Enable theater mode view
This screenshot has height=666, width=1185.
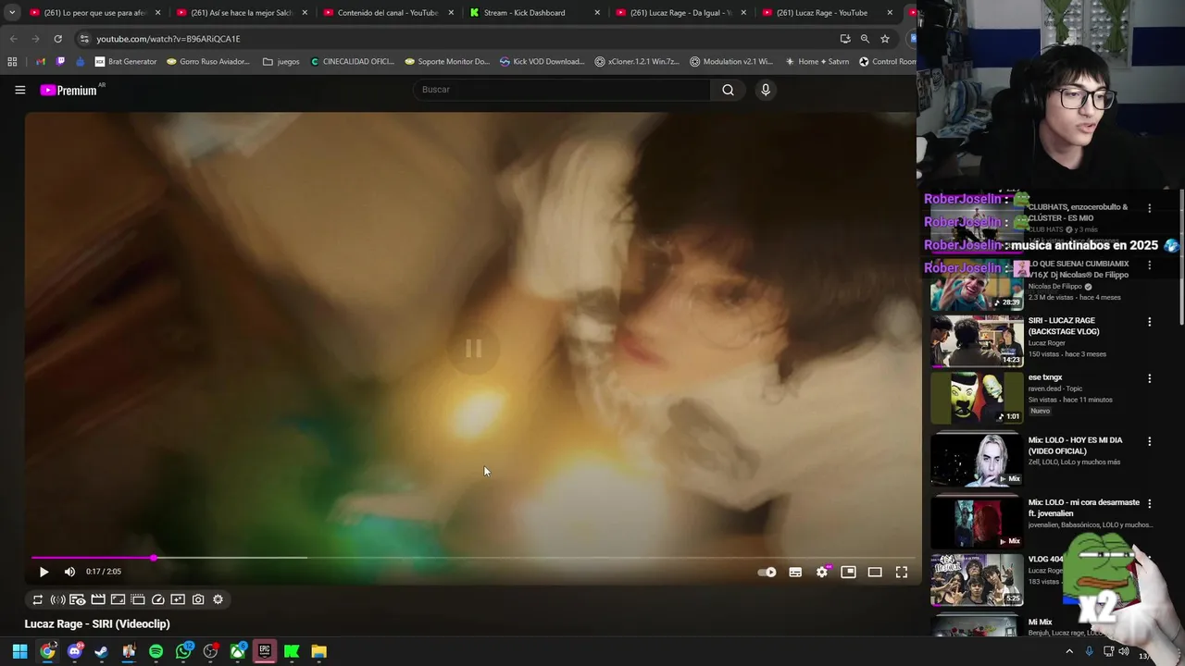(875, 572)
